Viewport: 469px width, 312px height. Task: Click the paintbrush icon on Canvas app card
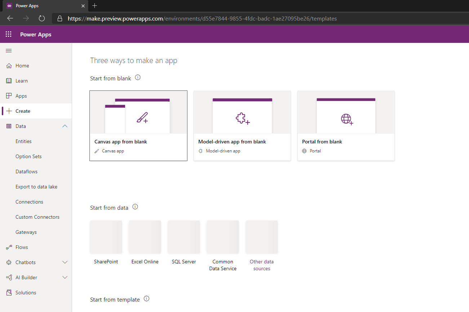click(x=142, y=118)
